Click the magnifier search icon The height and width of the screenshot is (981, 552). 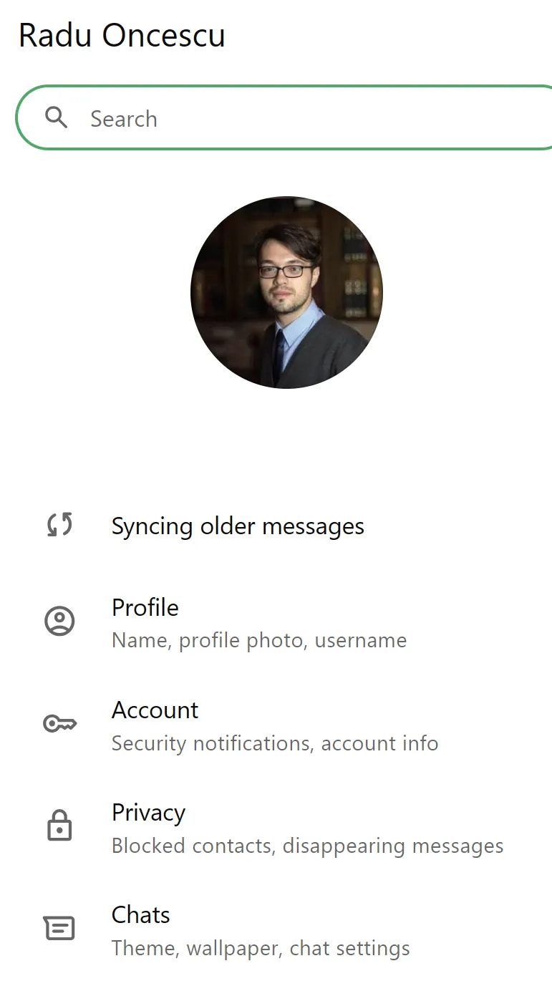56,117
